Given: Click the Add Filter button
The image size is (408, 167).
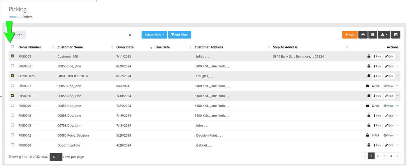Looking at the screenshot, I should (x=180, y=35).
